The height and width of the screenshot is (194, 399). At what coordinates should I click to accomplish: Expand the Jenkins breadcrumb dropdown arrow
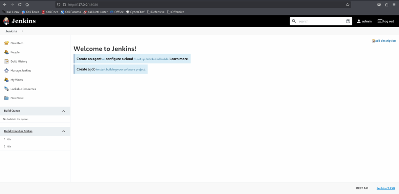coord(22,31)
